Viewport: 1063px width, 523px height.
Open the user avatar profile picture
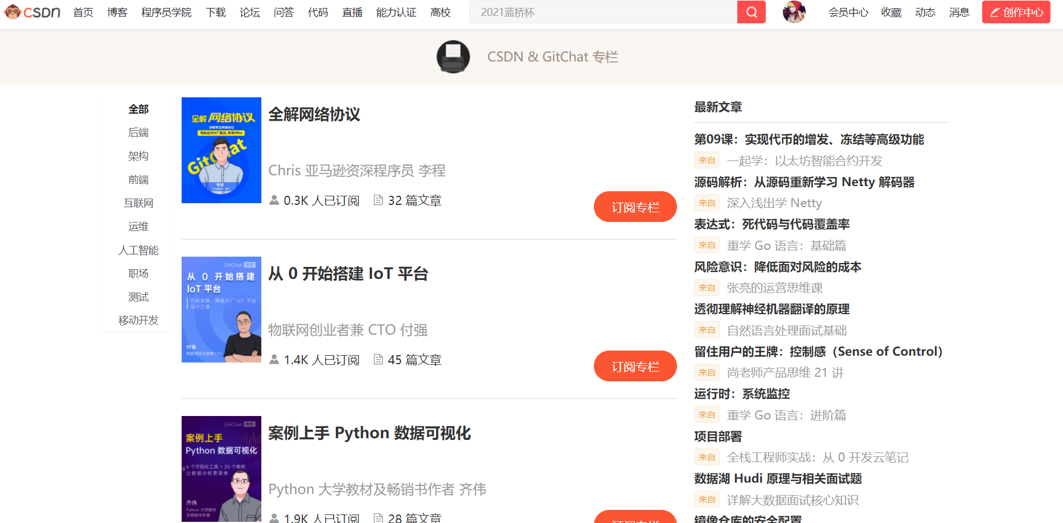click(794, 12)
